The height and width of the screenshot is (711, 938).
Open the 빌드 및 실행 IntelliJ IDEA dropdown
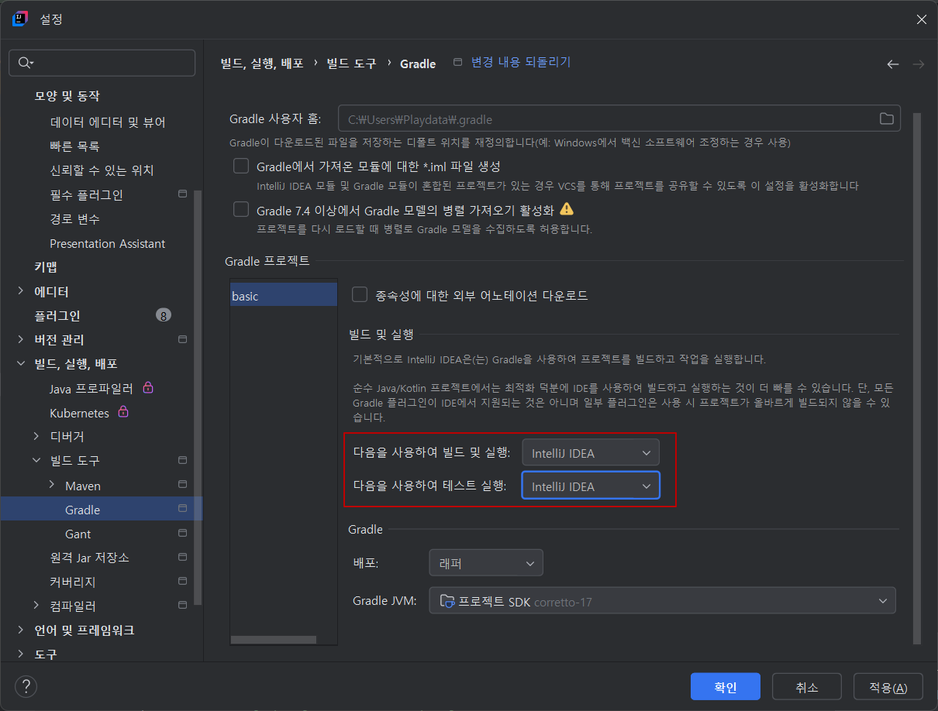tap(591, 453)
